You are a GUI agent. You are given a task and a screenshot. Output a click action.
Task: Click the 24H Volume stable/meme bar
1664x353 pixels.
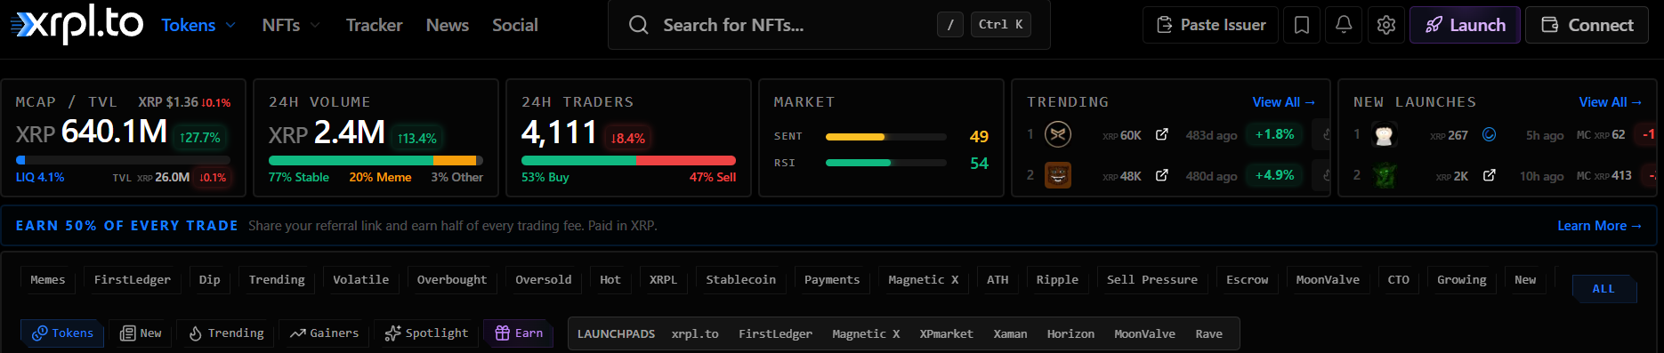click(x=376, y=161)
